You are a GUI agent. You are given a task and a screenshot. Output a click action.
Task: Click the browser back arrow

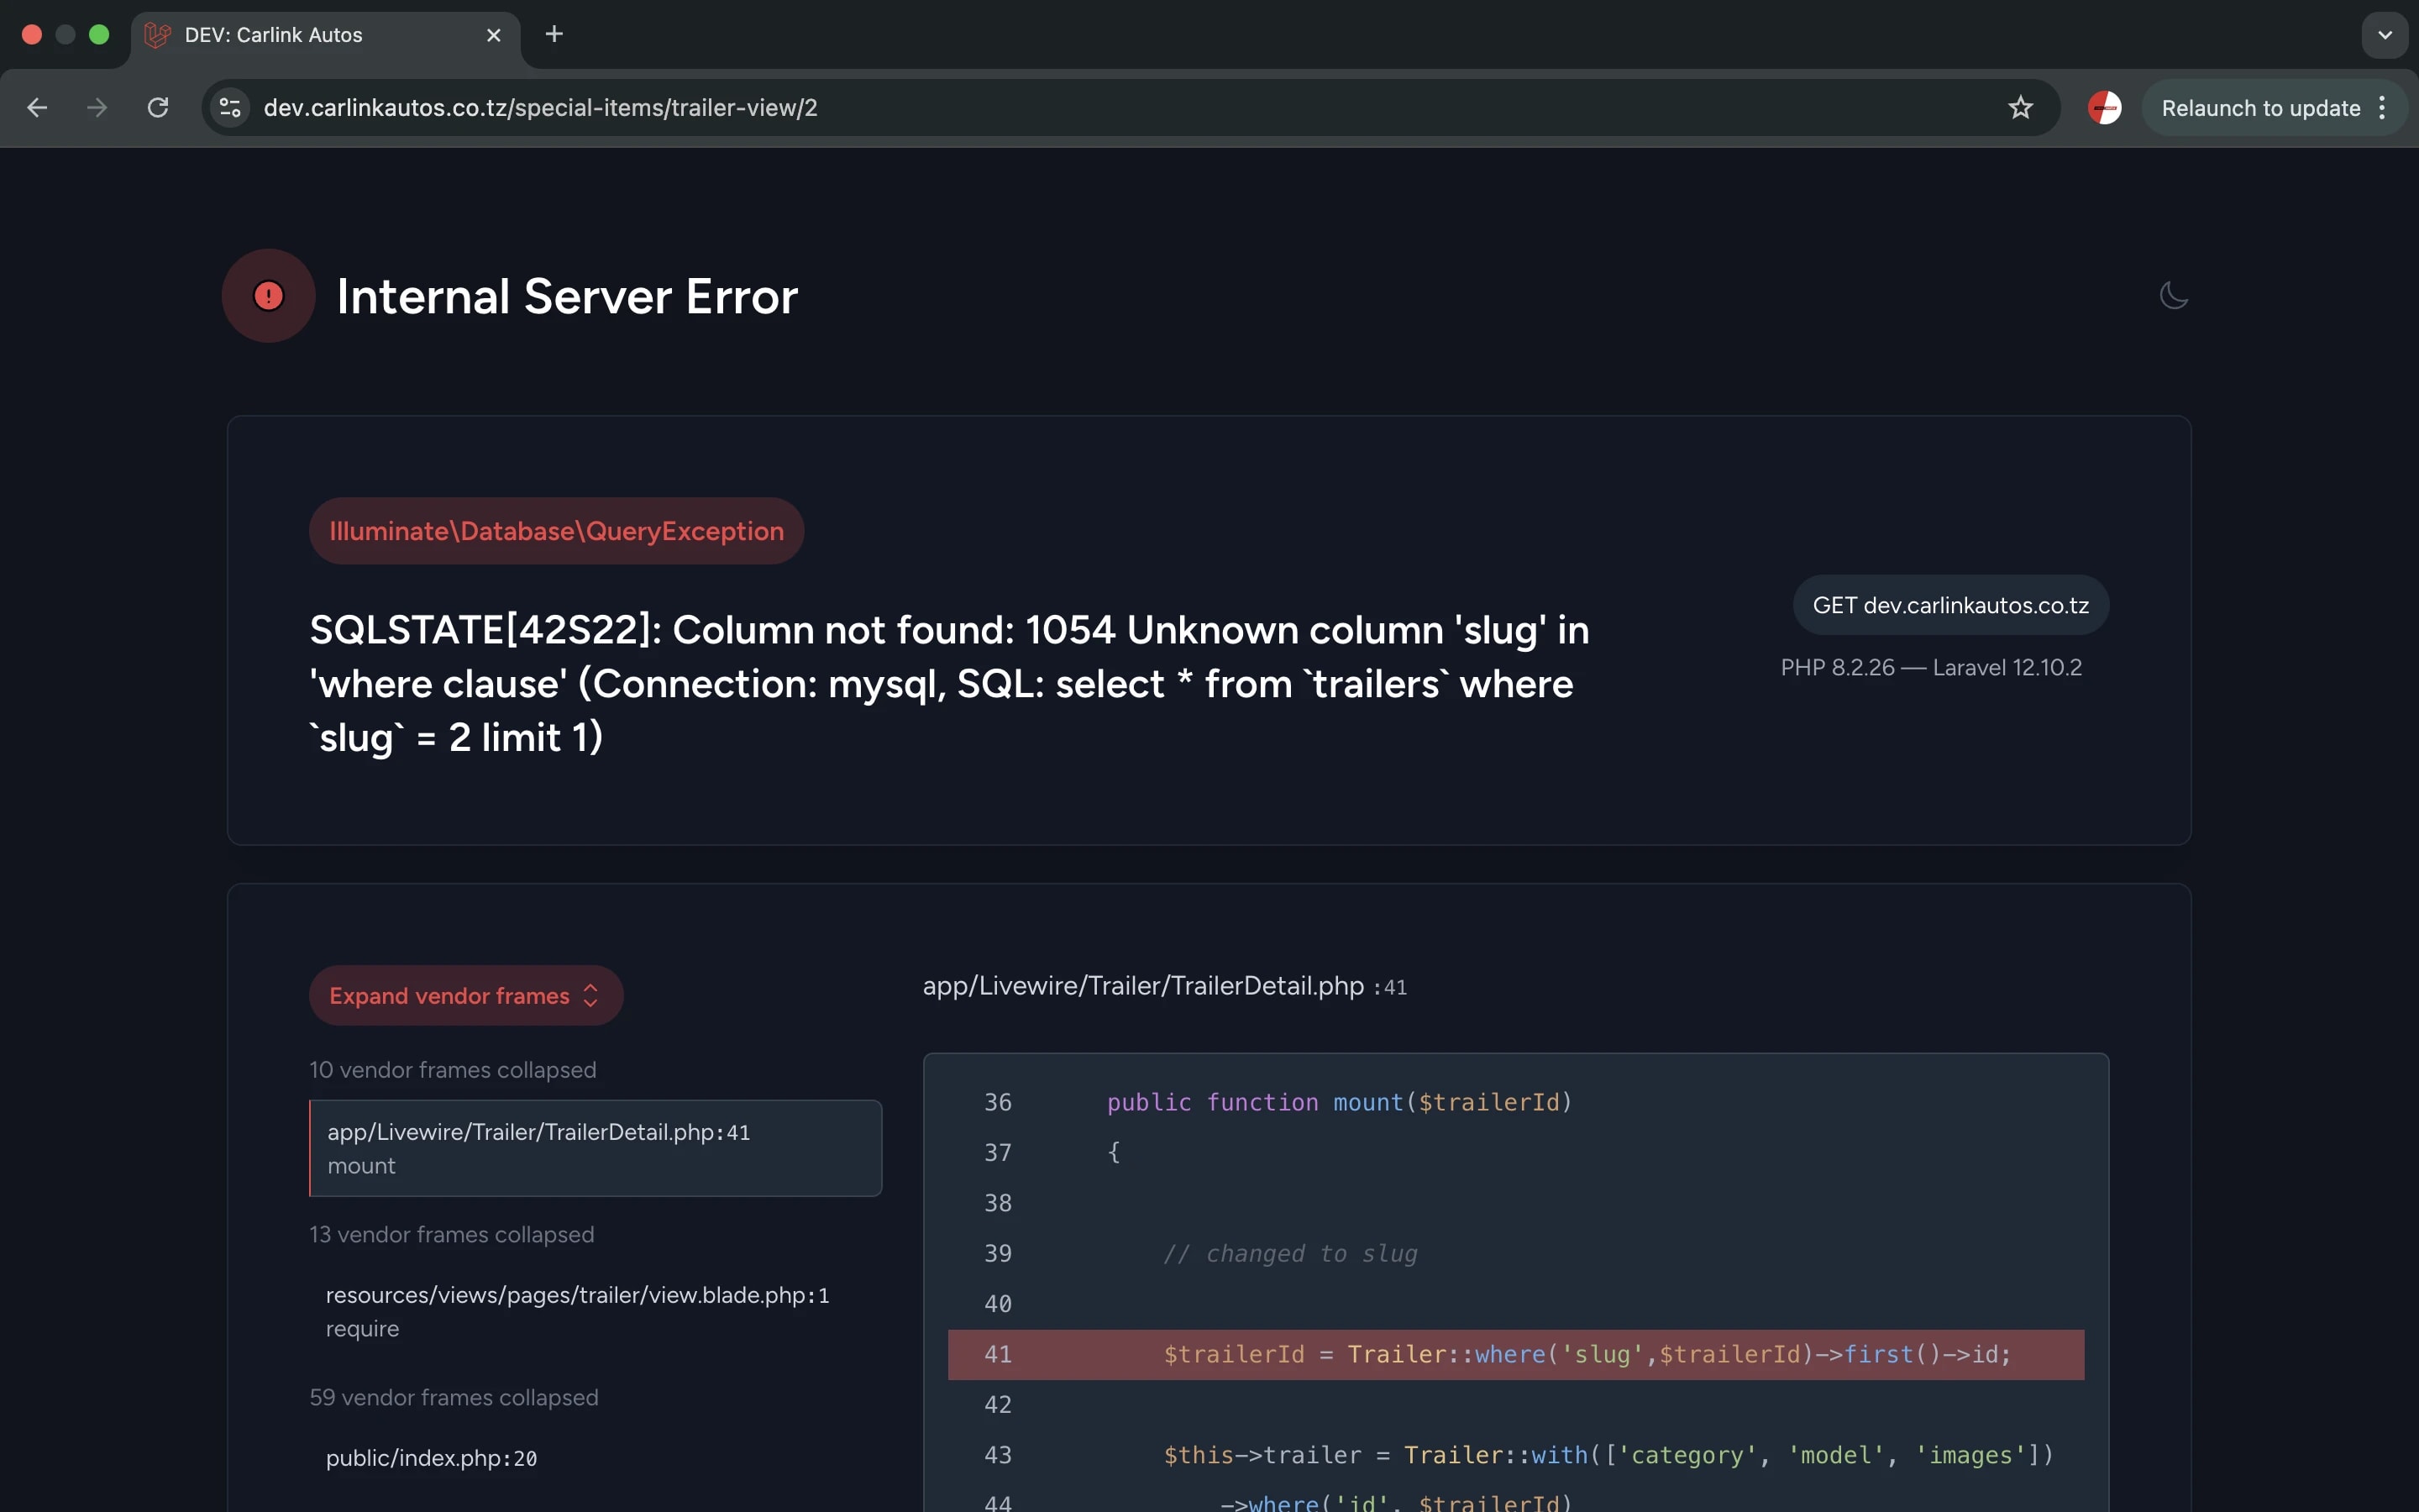click(x=38, y=108)
